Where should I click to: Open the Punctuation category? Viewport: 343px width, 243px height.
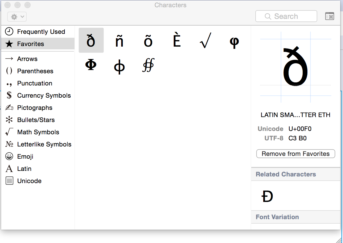[x=38, y=83]
